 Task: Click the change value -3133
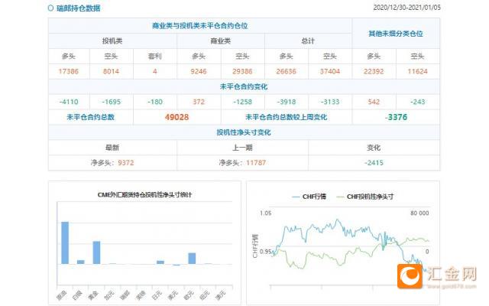329,102
